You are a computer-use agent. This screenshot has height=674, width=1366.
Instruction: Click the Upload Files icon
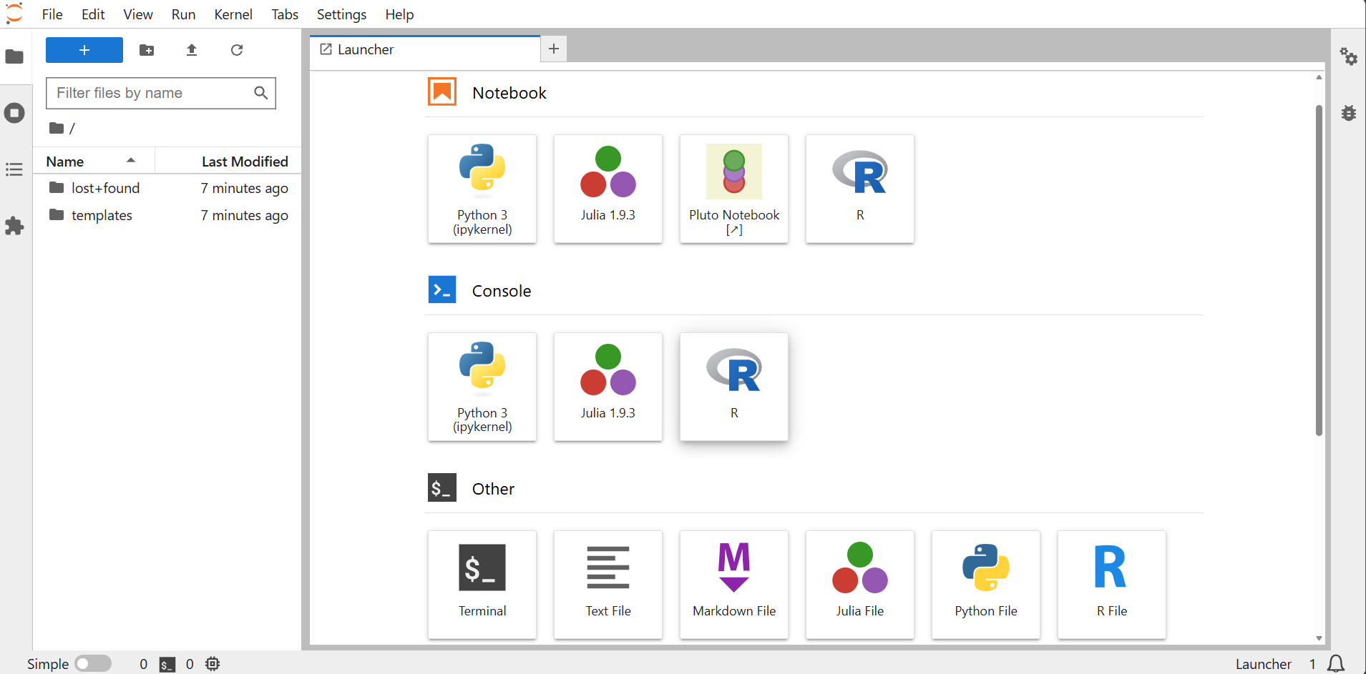tap(192, 50)
